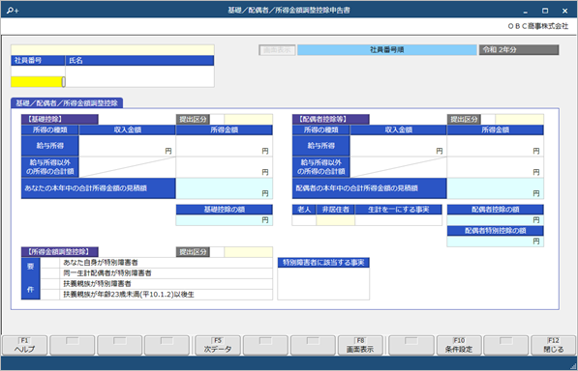Click the 【配偶者控除等】 section header

click(331, 119)
